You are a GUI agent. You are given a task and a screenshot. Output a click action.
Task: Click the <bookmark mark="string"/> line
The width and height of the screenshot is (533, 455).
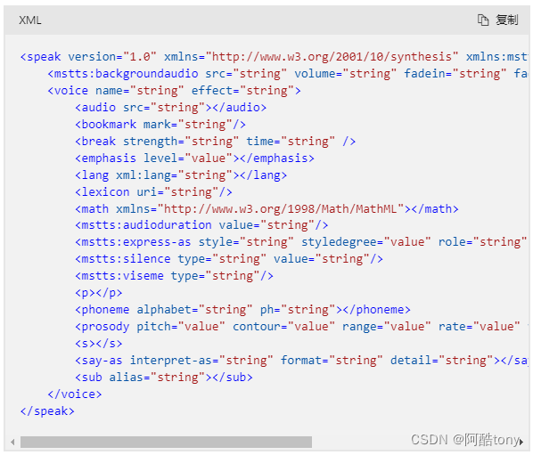160,125
